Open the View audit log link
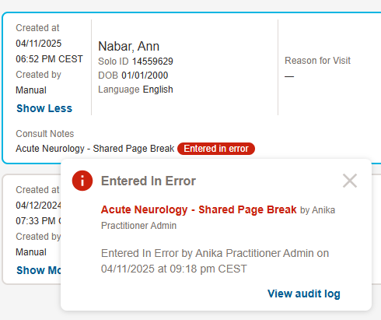Viewport: 381px width, 320px height. coord(304,294)
